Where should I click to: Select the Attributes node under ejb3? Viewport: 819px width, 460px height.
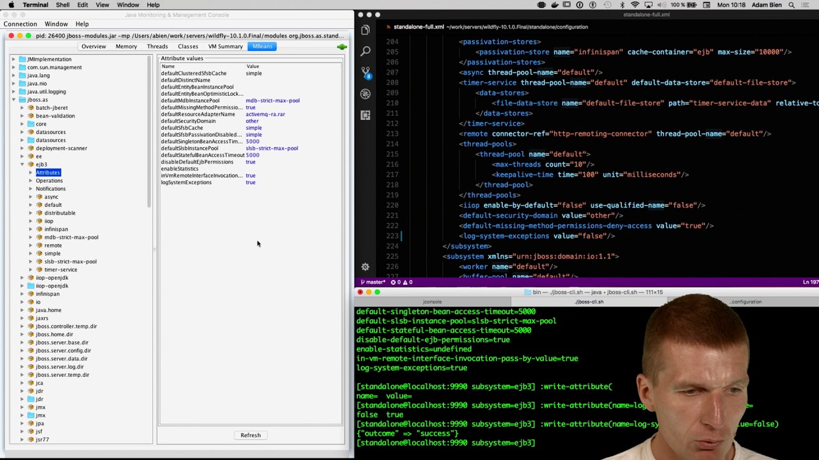[48, 172]
